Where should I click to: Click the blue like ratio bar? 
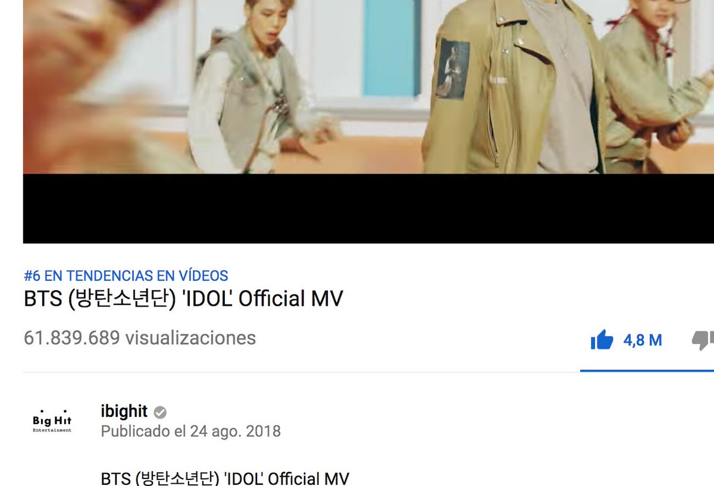(x=647, y=370)
